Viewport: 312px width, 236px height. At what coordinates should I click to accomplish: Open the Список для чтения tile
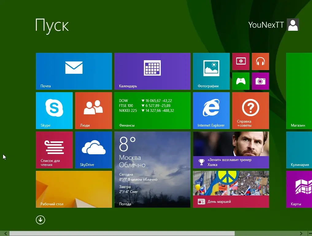tap(54, 150)
